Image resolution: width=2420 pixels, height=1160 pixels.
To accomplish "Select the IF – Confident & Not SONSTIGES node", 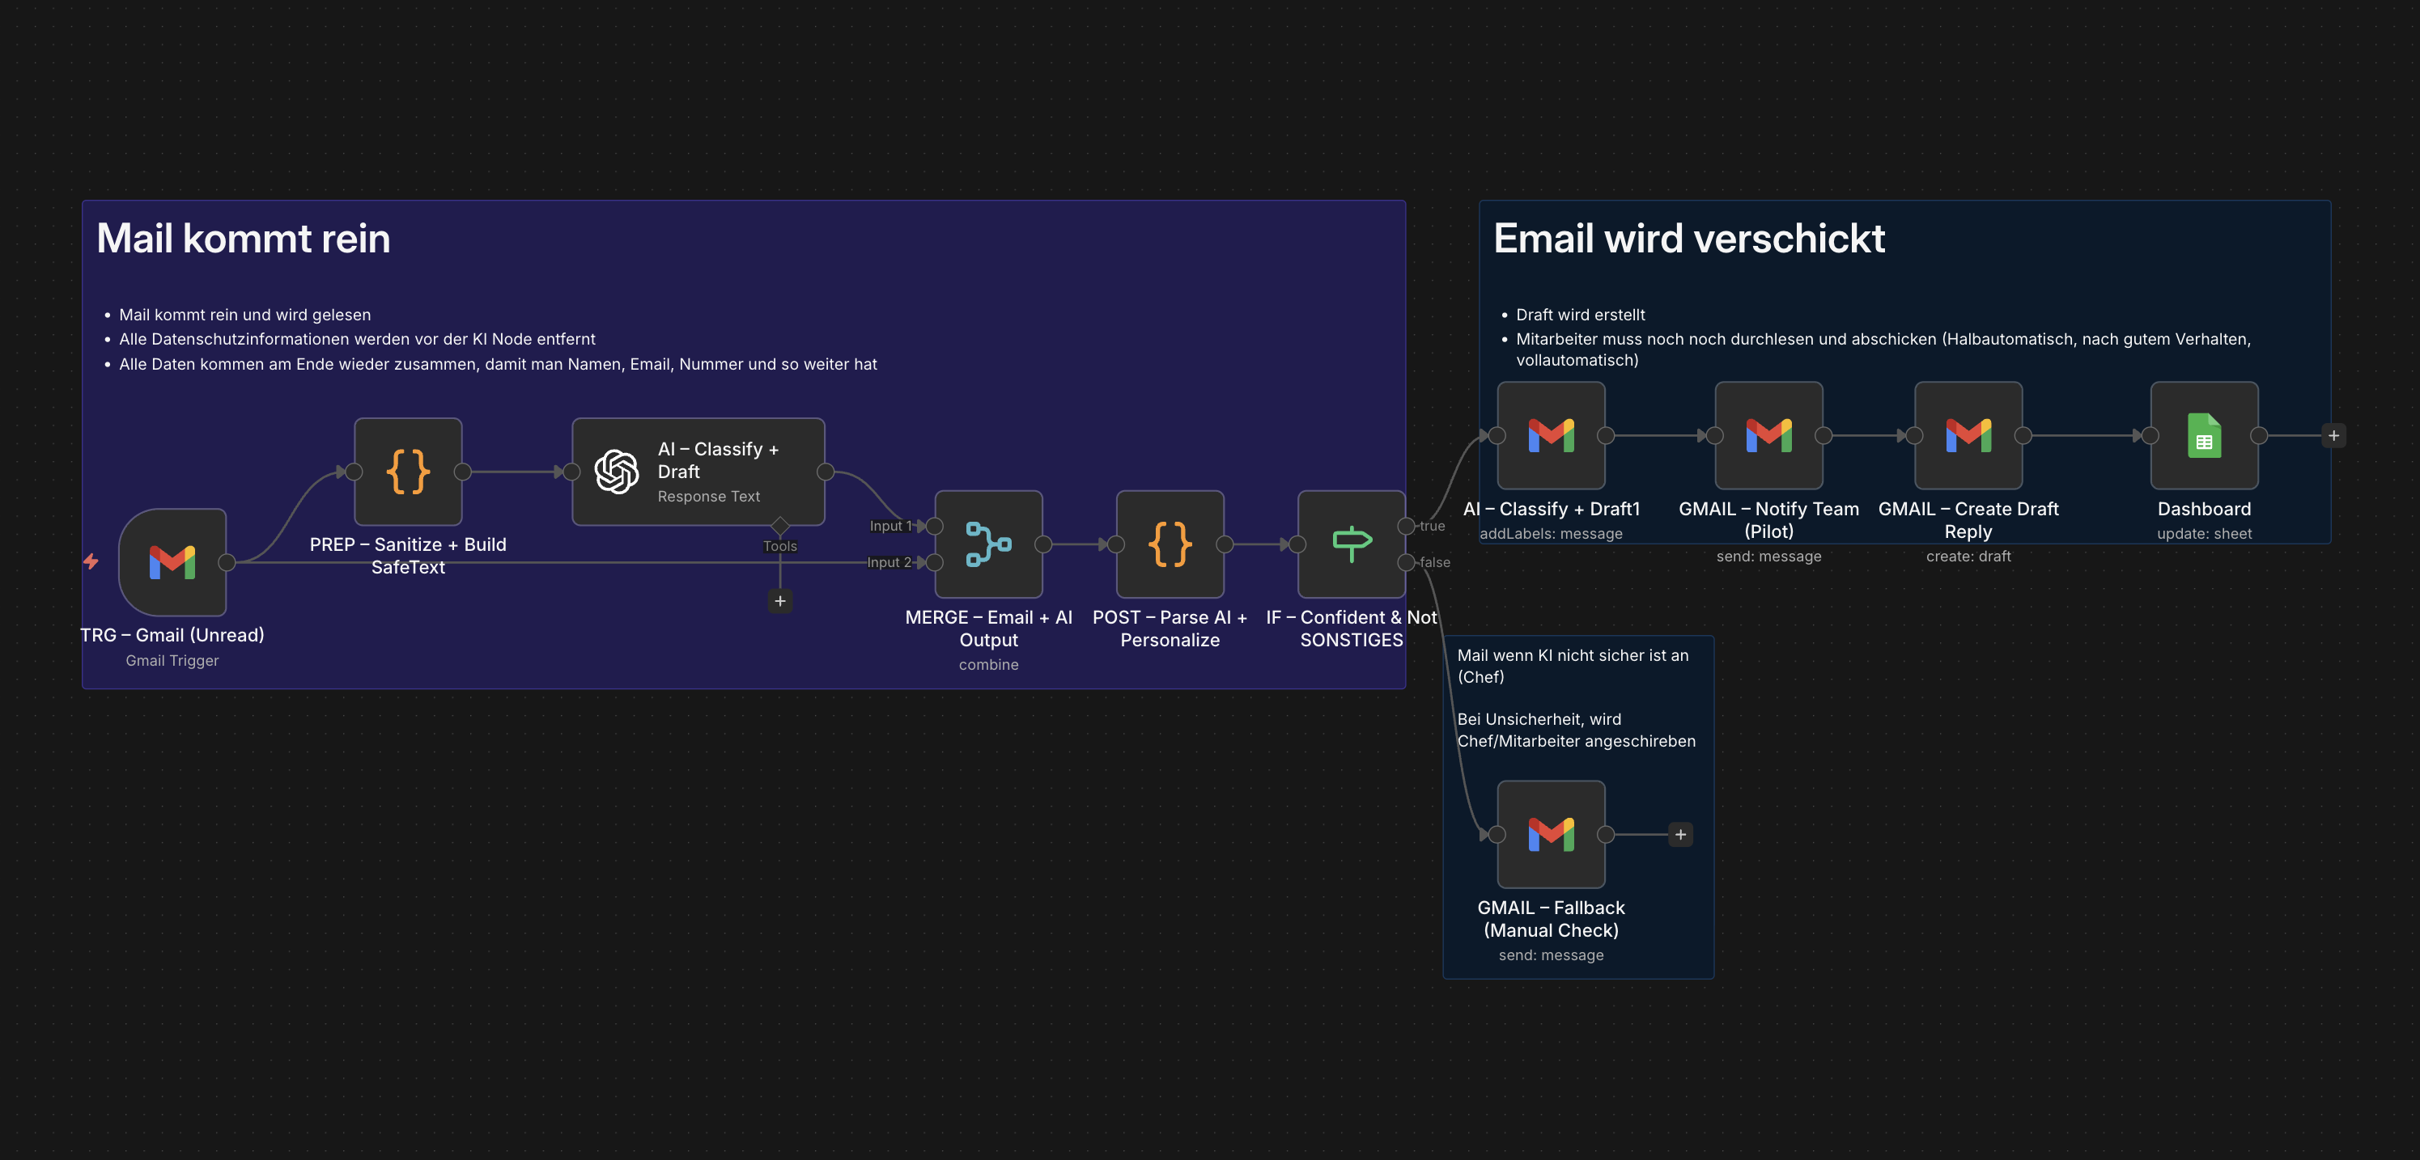I will point(1351,544).
